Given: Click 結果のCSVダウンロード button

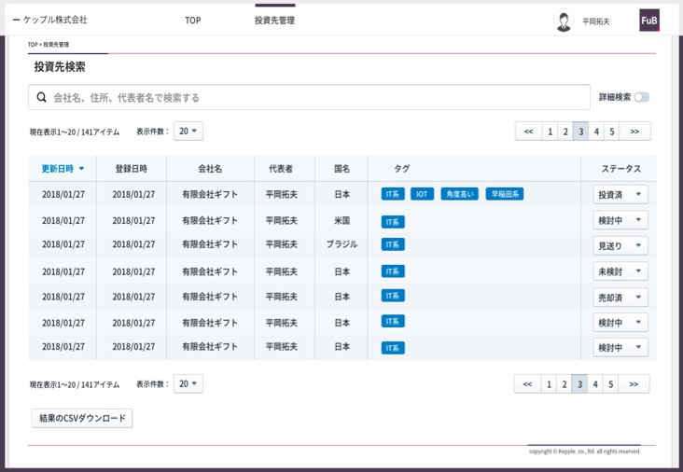Looking at the screenshot, I should tap(82, 418).
